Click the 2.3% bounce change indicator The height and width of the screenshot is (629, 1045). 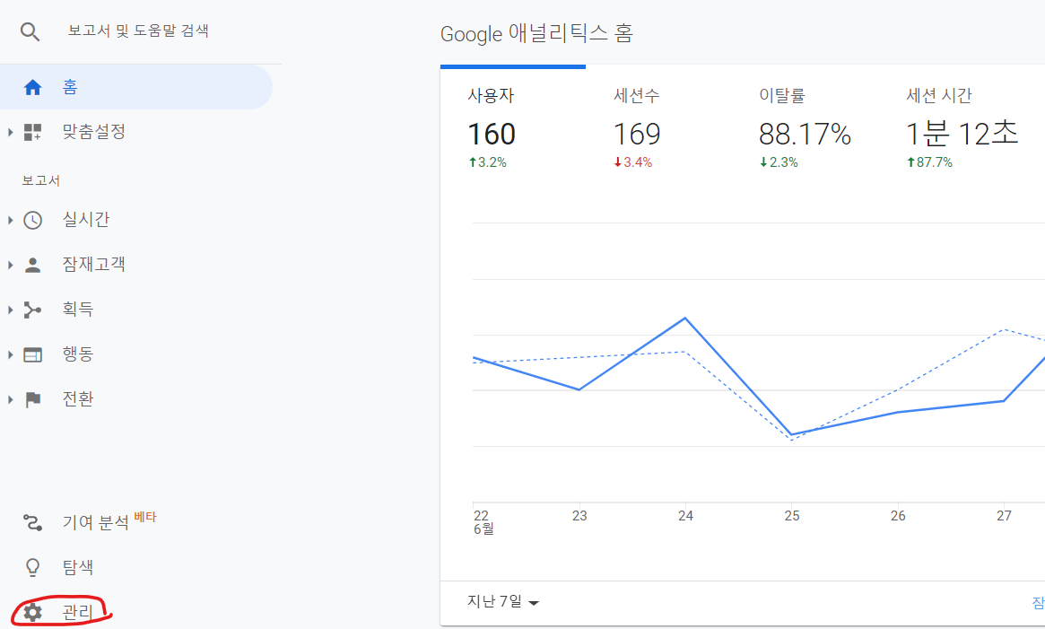coord(779,162)
